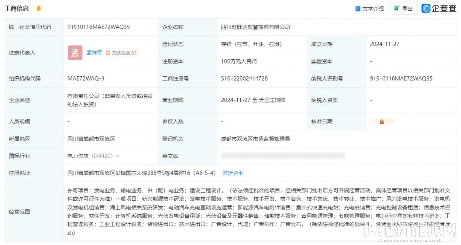Open the 文字介绍 text introduction

point(370,9)
